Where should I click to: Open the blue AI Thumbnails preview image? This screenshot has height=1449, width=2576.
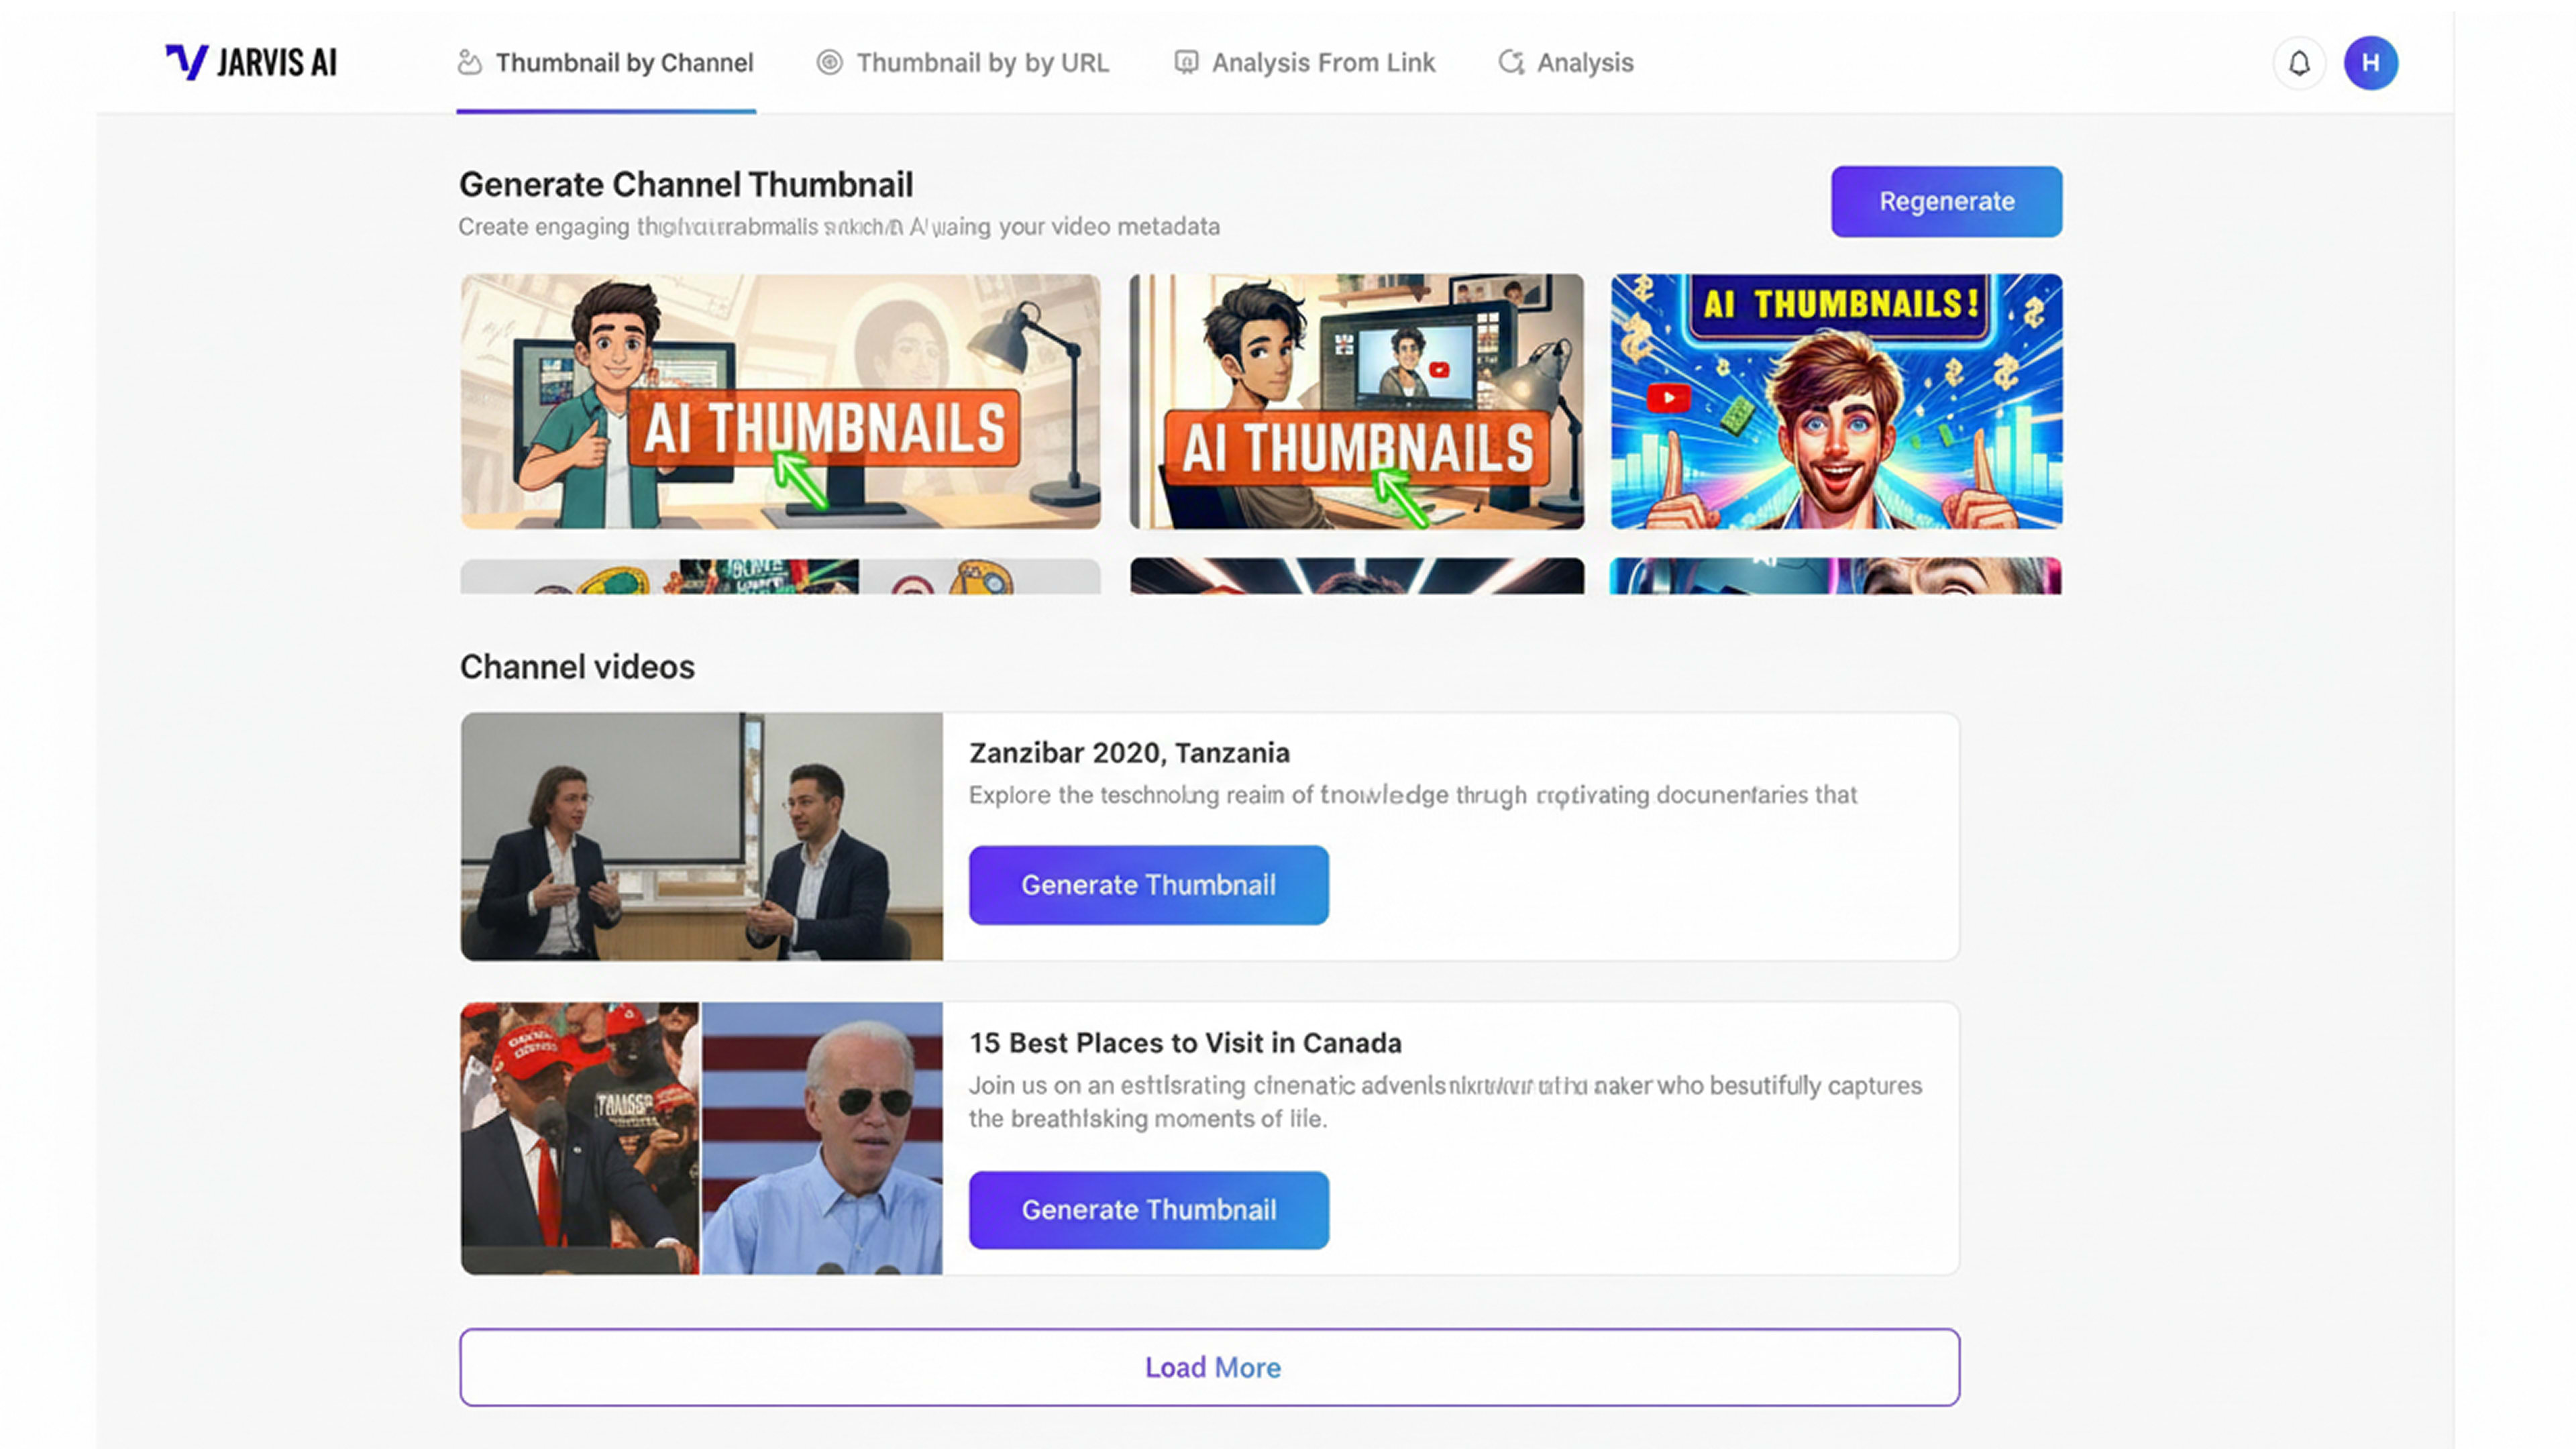1834,400
